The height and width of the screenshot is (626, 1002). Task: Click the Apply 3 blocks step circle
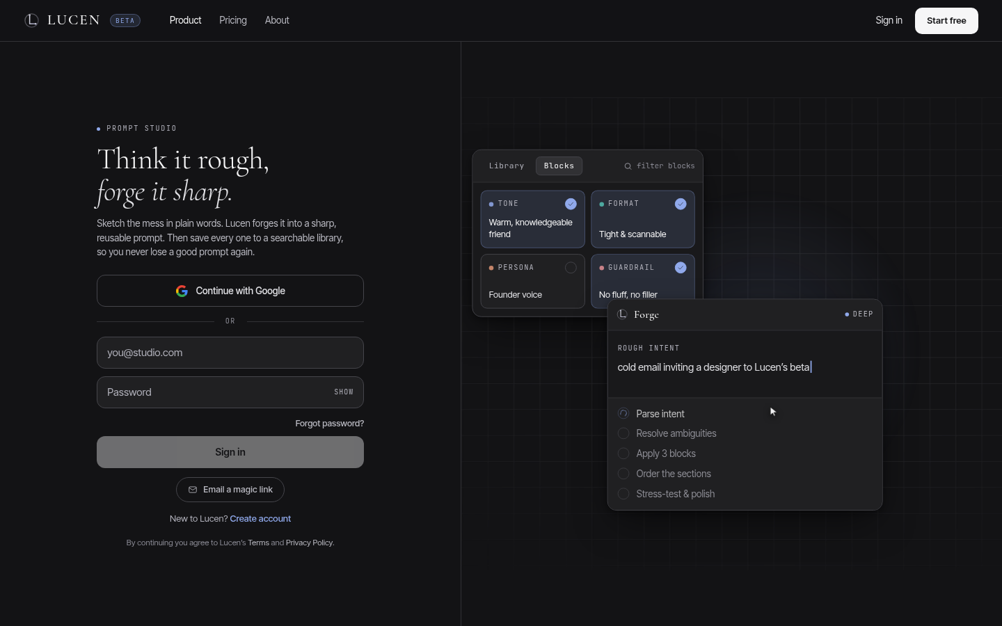[x=623, y=454]
